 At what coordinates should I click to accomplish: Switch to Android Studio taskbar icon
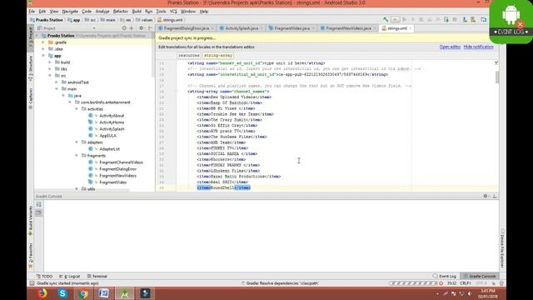(125, 293)
